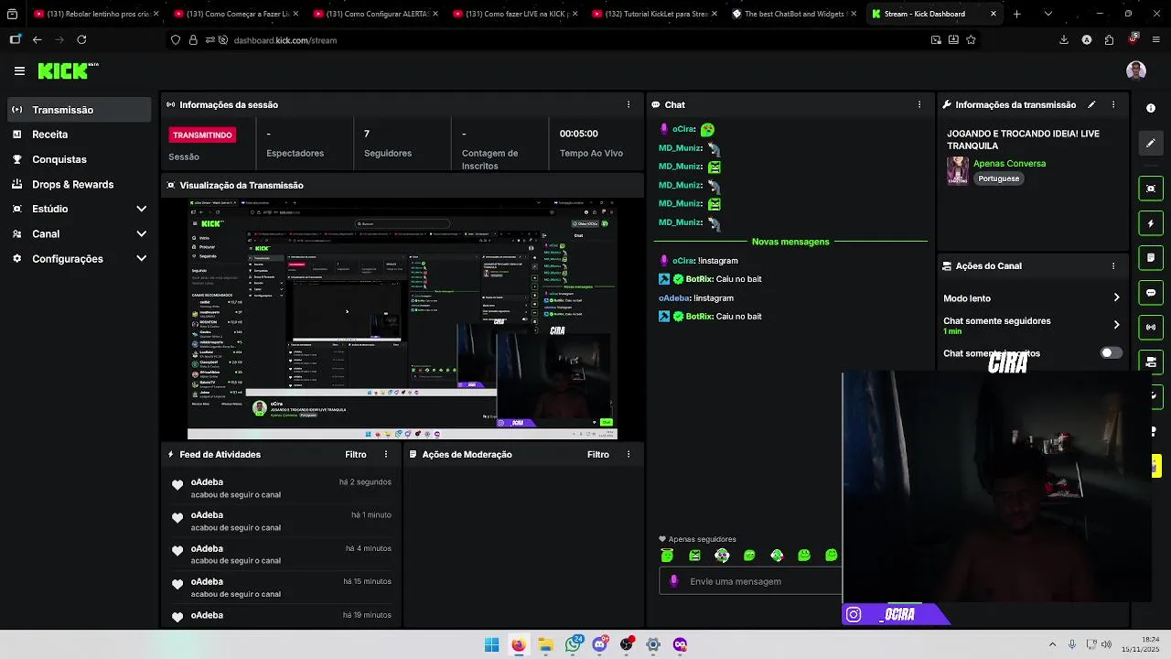Select Transmissão in the sidebar
The width and height of the screenshot is (1171, 659).
pos(80,110)
